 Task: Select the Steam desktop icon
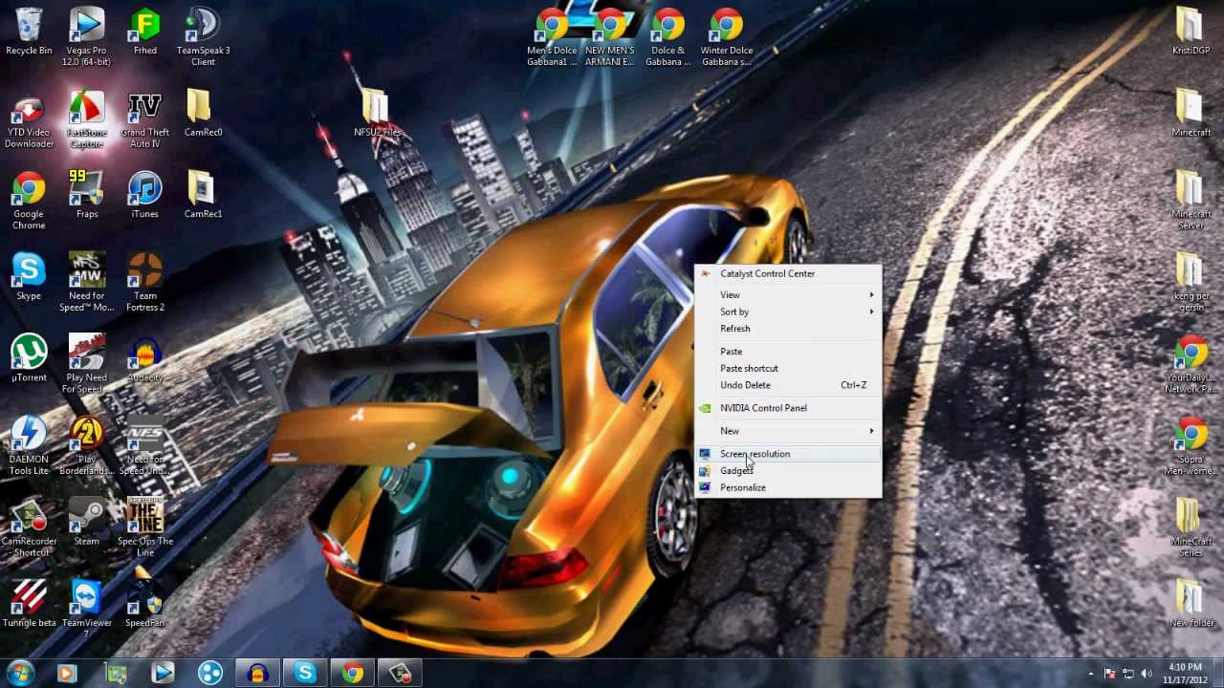[x=87, y=523]
